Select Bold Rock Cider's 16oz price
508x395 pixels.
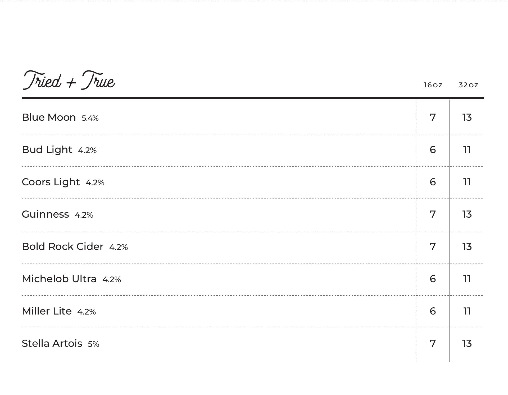click(x=433, y=246)
